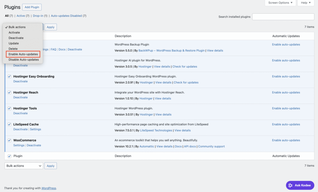Select Update in the bulk actions menu
Viewport: 318px width, 192px height.
coord(14,43)
